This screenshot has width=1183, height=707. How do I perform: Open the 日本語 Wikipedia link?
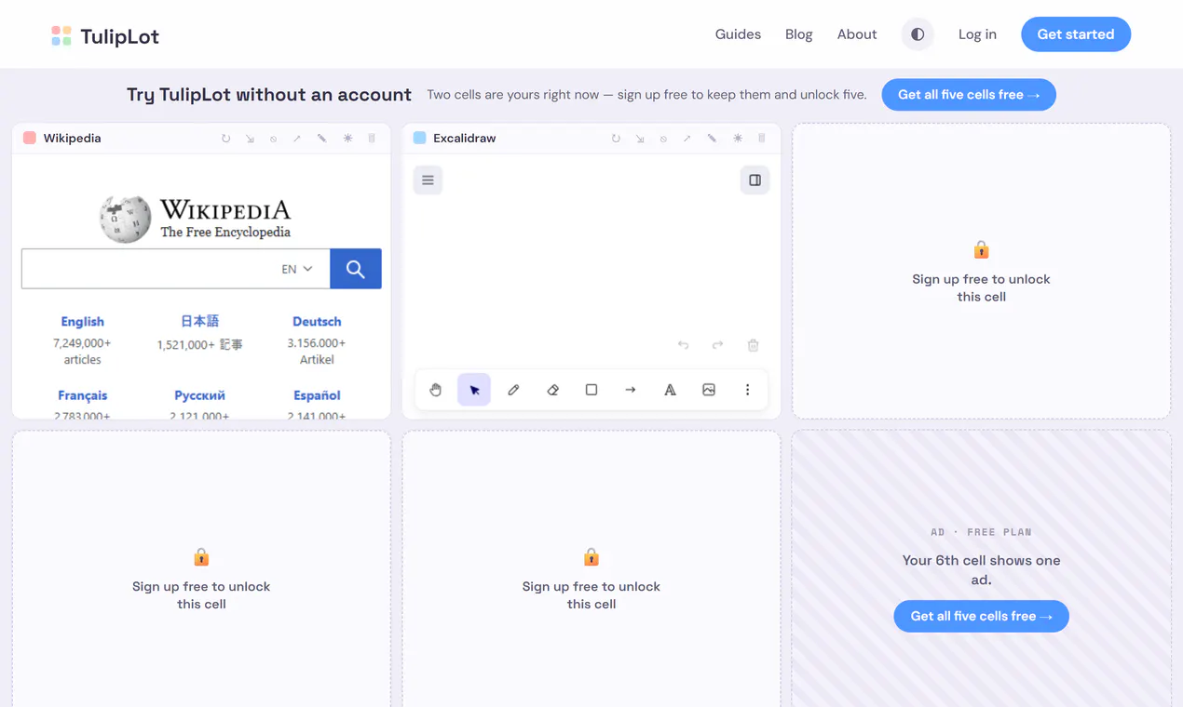coord(199,321)
